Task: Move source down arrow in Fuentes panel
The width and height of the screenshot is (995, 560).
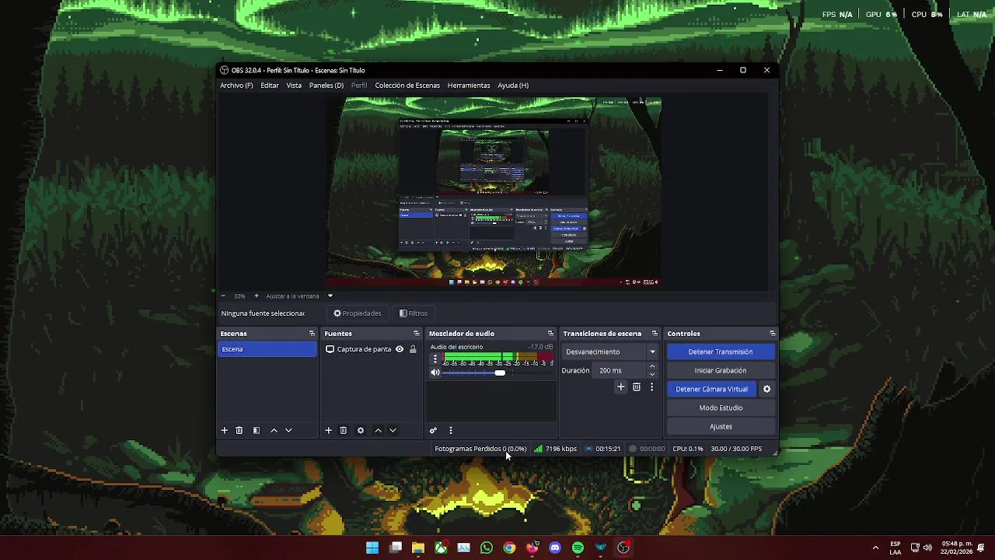Action: point(393,430)
